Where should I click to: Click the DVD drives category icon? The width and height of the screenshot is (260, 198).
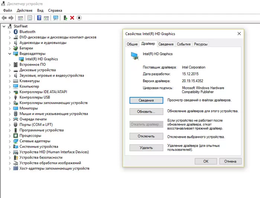click(x=16, y=37)
